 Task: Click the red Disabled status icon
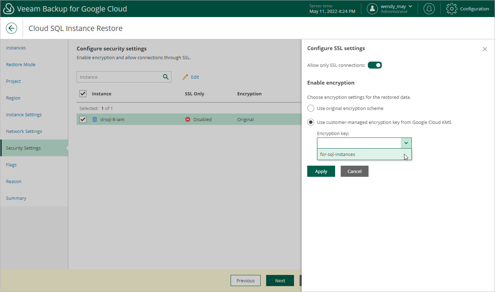(188, 119)
